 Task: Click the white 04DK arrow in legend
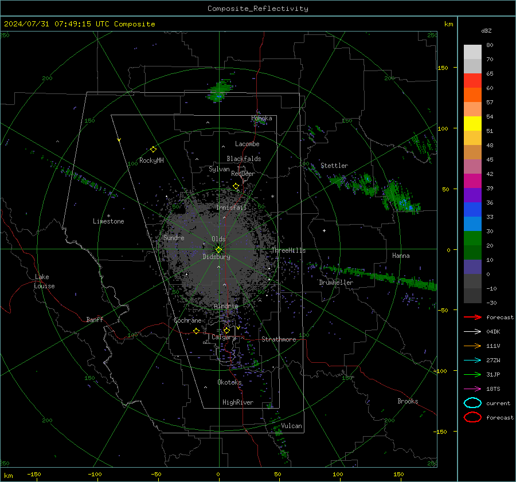[x=472, y=331]
